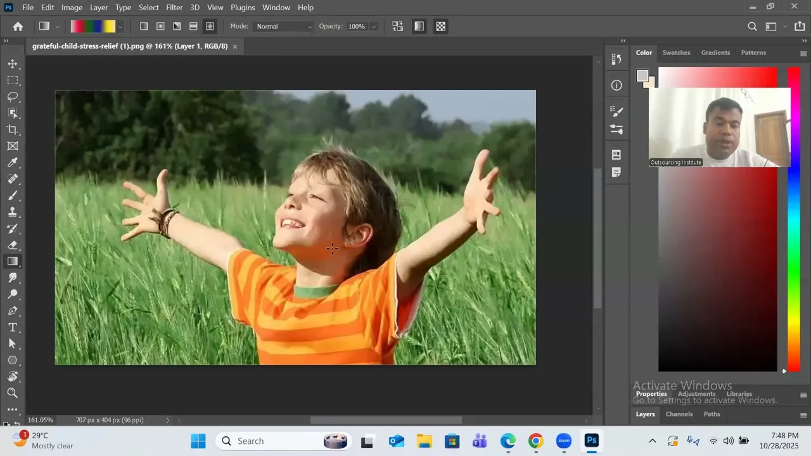Expand the left toolbar to two columns

[6, 41]
